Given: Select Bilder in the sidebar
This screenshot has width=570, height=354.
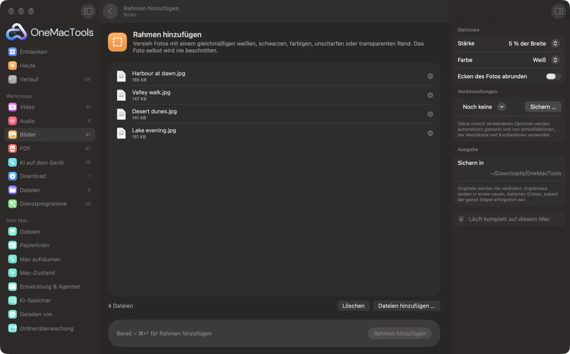Looking at the screenshot, I should pos(50,135).
